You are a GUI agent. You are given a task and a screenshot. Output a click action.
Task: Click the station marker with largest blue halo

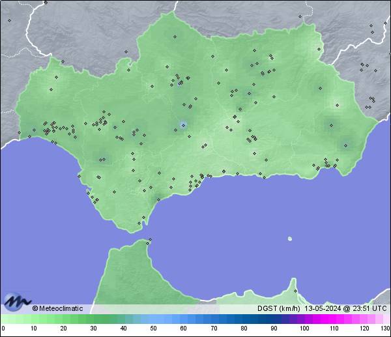(x=183, y=125)
